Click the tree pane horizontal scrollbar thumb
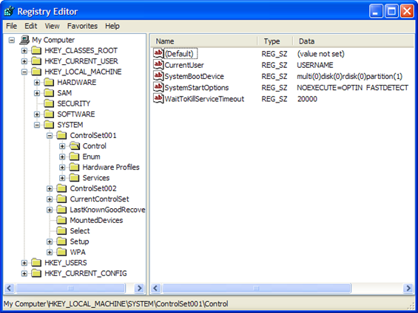418x313 pixels. [x=70, y=288]
